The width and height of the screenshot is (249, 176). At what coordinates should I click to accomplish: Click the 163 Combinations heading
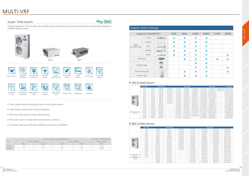(143, 83)
